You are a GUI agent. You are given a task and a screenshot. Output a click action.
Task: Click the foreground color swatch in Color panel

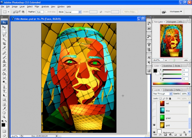tap(155, 71)
